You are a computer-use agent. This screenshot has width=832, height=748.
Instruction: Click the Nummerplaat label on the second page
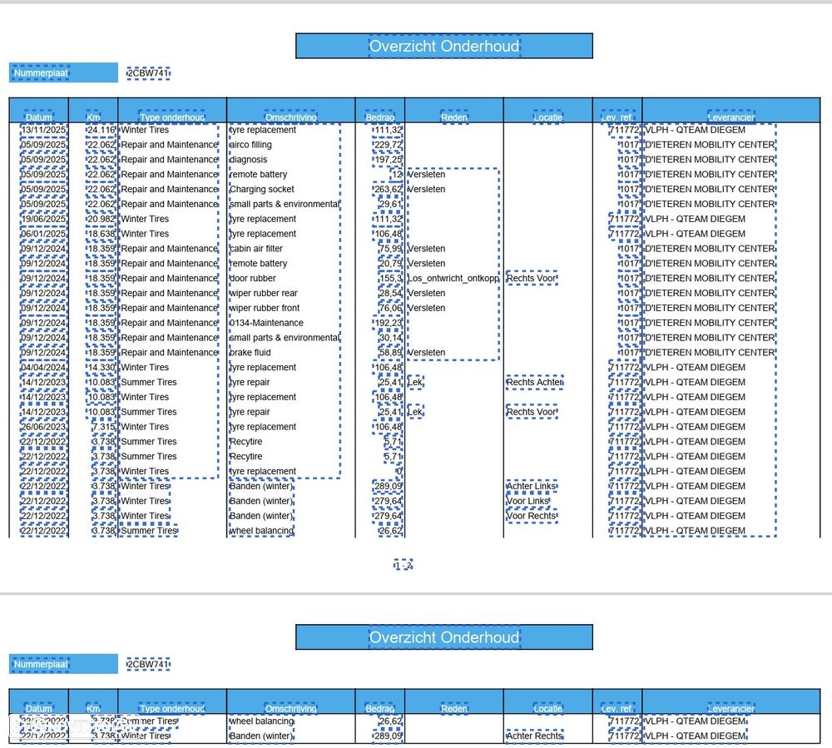[41, 664]
